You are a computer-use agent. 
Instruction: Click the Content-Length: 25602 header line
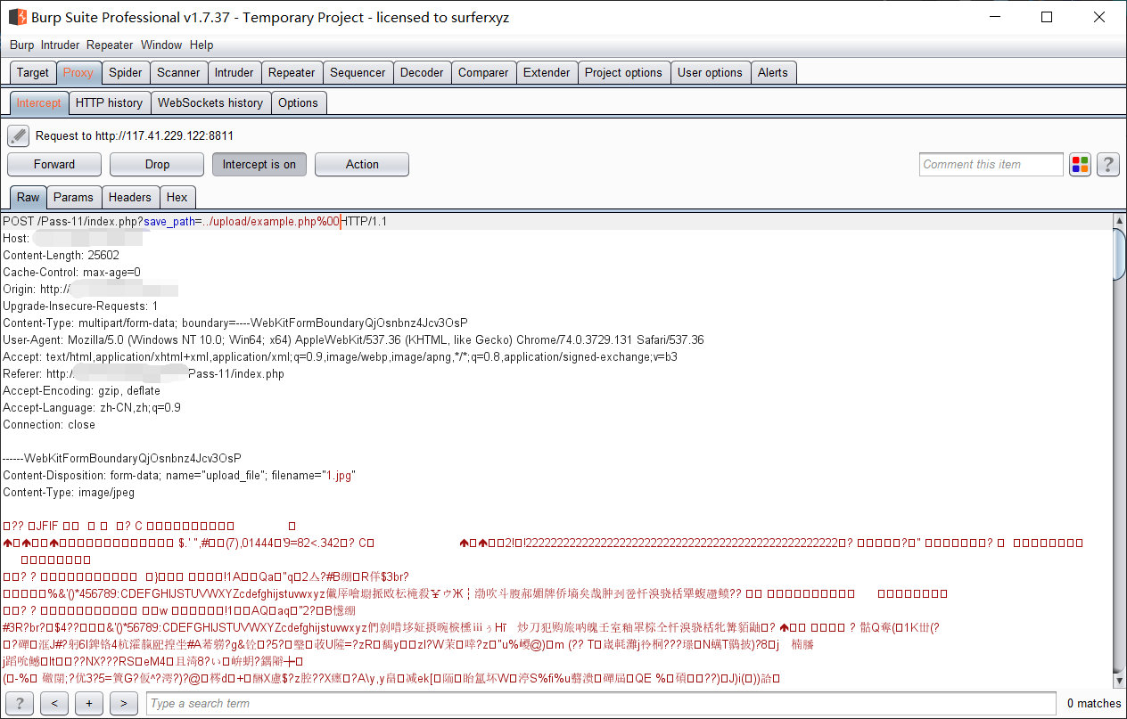pyautogui.click(x=61, y=255)
